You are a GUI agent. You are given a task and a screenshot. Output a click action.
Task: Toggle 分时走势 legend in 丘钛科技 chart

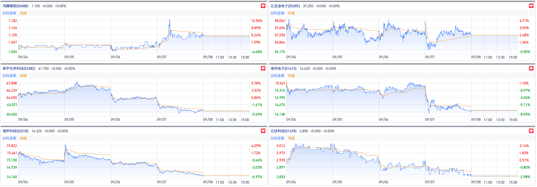coord(277,138)
